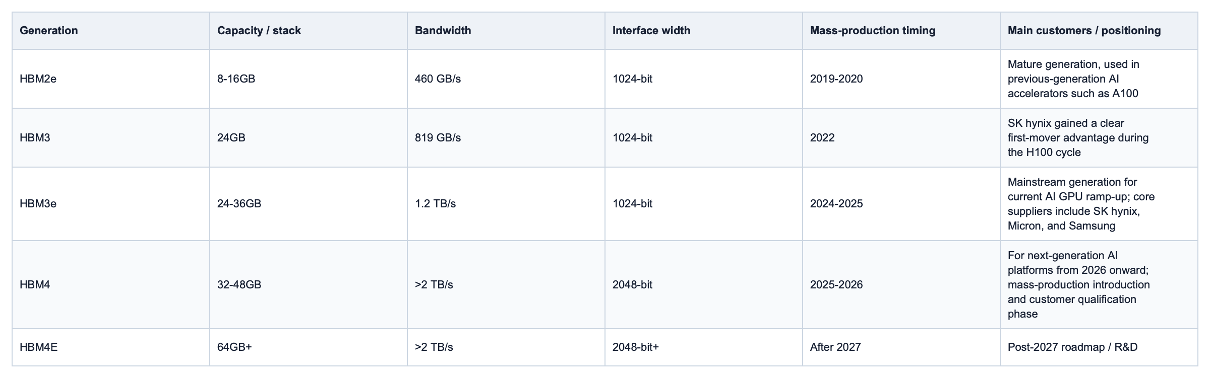
Task: Click the After 2027 cell
Action: click(x=901, y=347)
